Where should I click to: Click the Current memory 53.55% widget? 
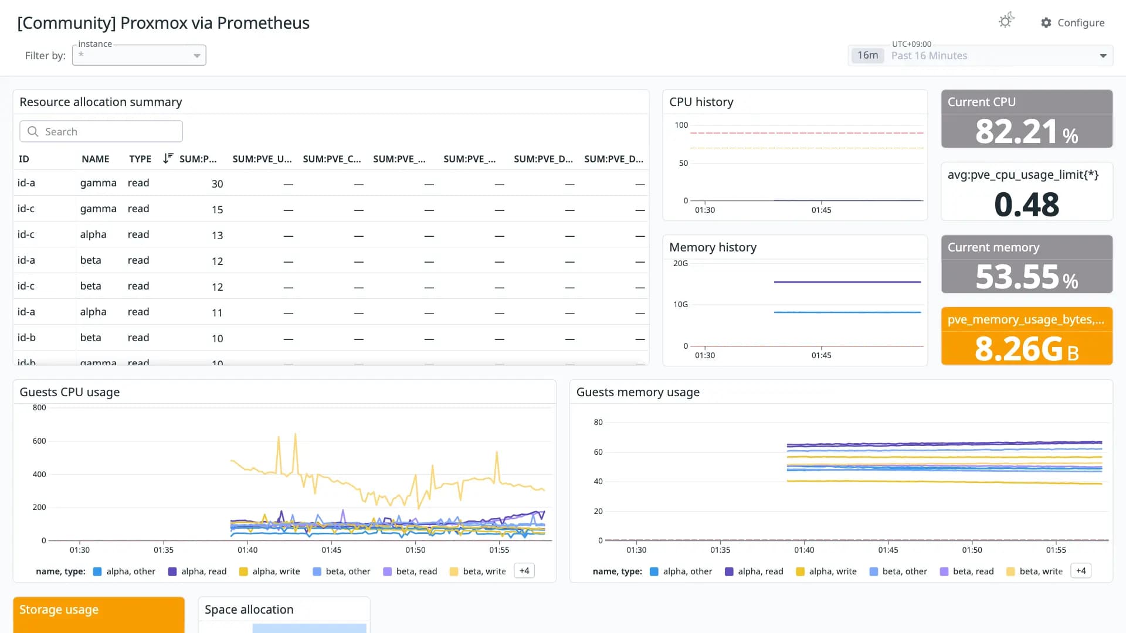coord(1027,264)
